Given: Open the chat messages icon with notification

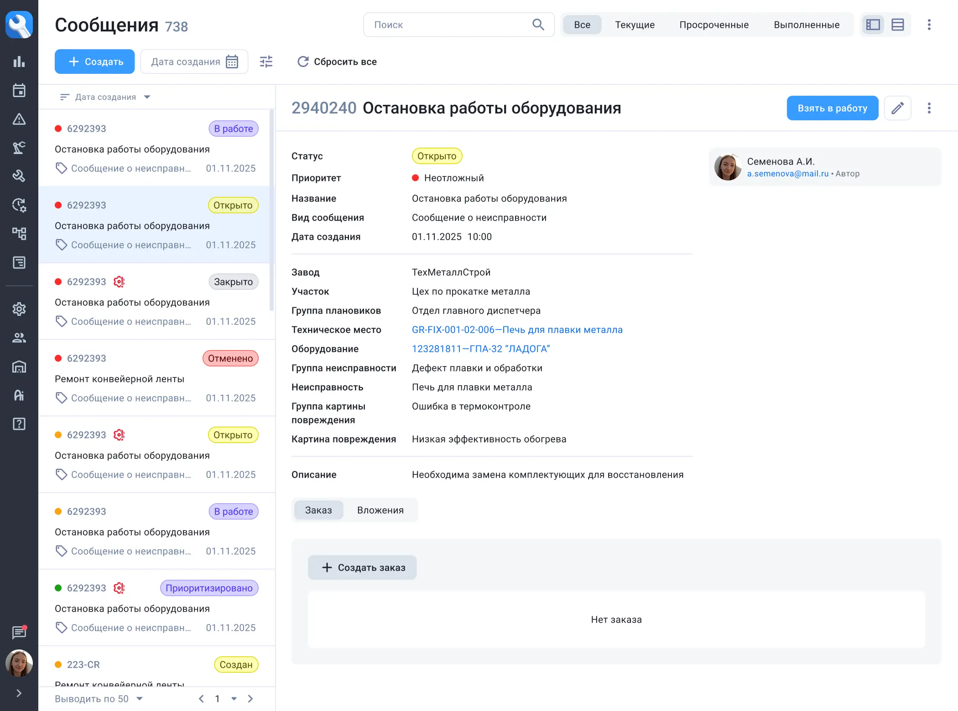Looking at the screenshot, I should point(19,632).
